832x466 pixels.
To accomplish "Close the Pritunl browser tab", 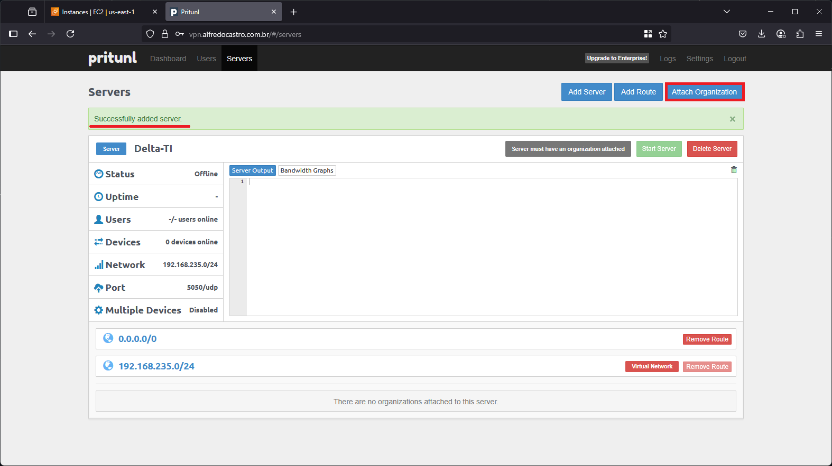I will click(274, 12).
